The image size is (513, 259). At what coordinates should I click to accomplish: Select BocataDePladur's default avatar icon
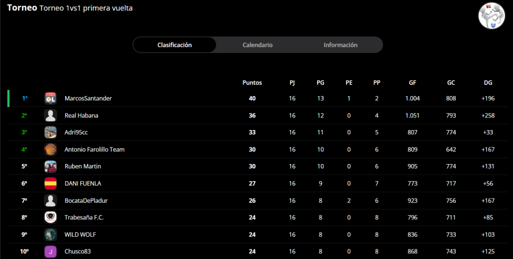pyautogui.click(x=51, y=200)
